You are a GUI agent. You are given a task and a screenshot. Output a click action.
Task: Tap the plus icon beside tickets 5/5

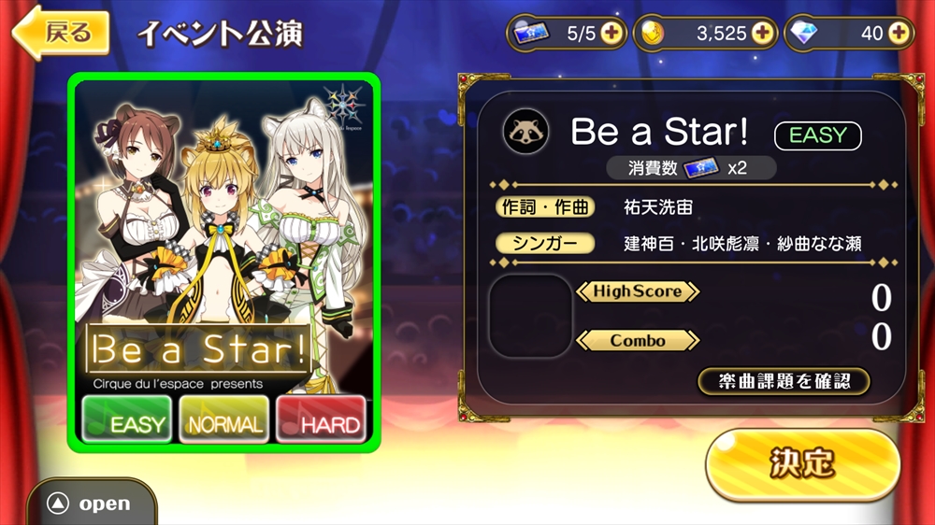tap(611, 33)
